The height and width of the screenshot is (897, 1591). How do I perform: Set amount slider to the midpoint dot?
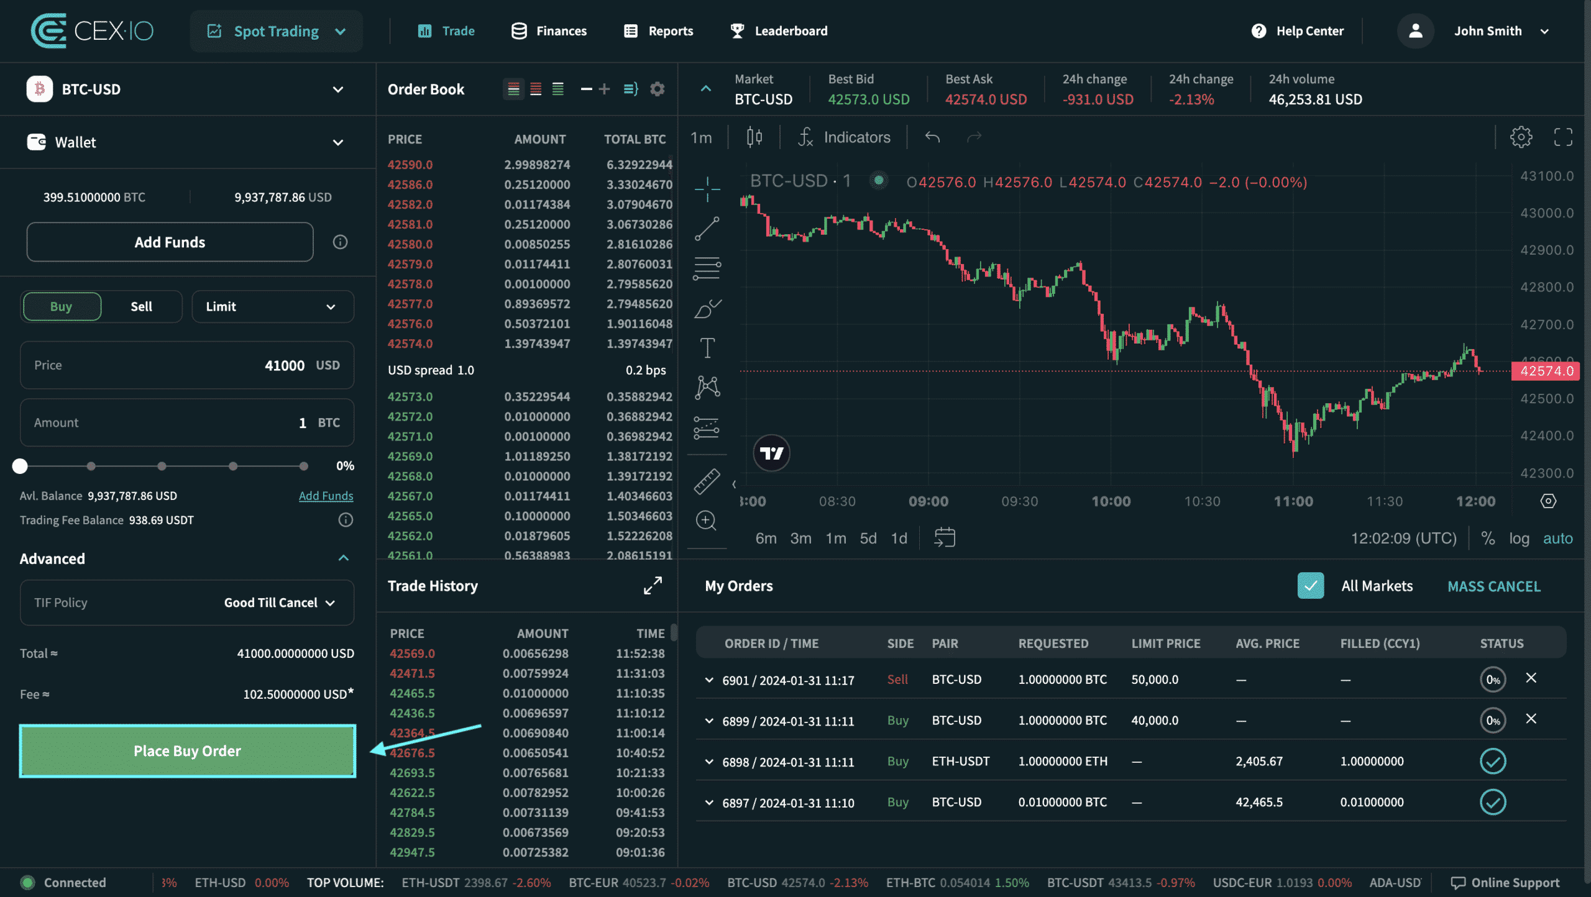pos(162,466)
